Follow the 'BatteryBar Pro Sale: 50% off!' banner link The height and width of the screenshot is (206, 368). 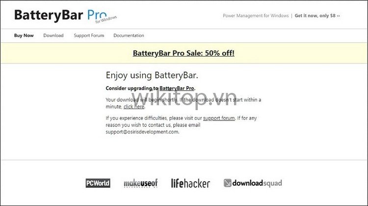(x=184, y=53)
